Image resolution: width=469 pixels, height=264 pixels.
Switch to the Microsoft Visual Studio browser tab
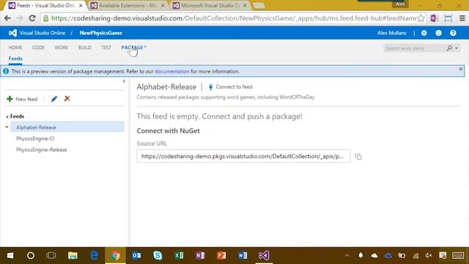click(x=210, y=5)
